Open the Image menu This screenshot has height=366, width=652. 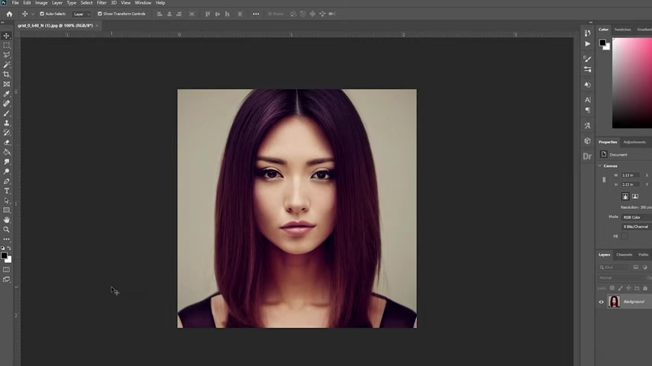click(x=40, y=3)
